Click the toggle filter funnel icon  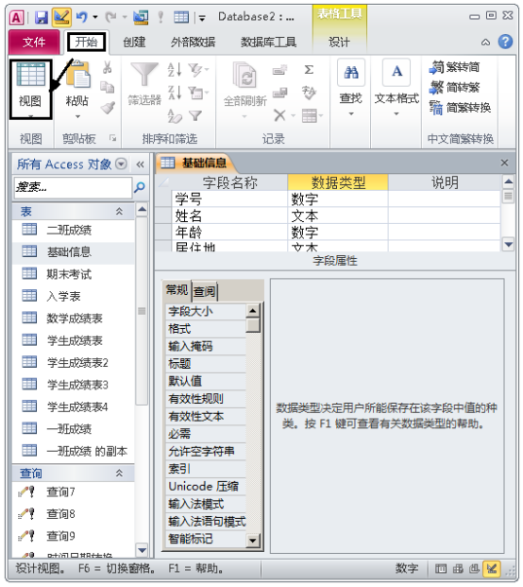[195, 115]
